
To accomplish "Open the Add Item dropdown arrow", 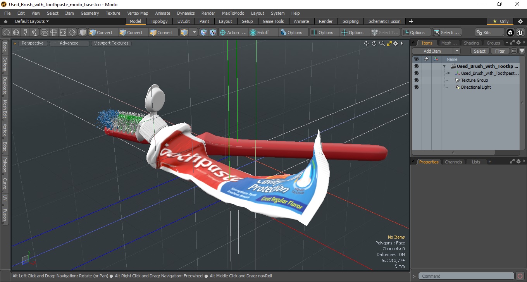I will pos(457,51).
